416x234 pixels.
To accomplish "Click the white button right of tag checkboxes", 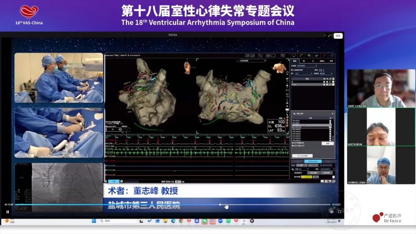I will (x=328, y=144).
